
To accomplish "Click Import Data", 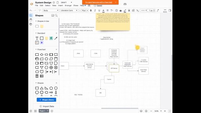I will click(x=47, y=106).
